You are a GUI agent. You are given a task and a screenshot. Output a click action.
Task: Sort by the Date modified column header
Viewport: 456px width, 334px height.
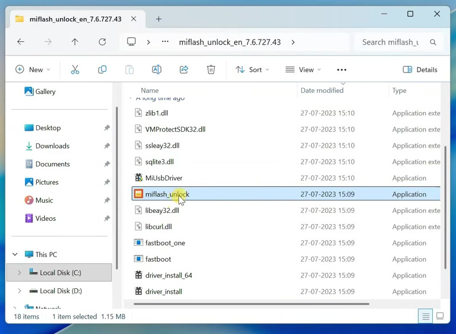coord(322,91)
